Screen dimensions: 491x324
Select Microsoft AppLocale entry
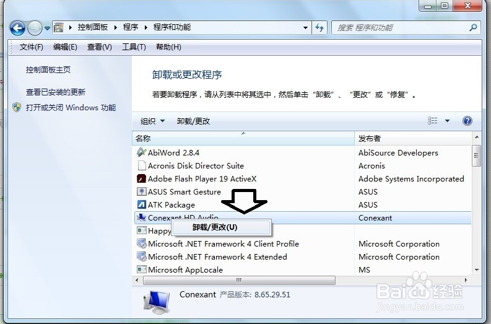(185, 269)
